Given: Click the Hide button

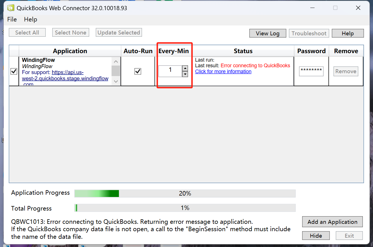Looking at the screenshot, I should tap(316, 236).
